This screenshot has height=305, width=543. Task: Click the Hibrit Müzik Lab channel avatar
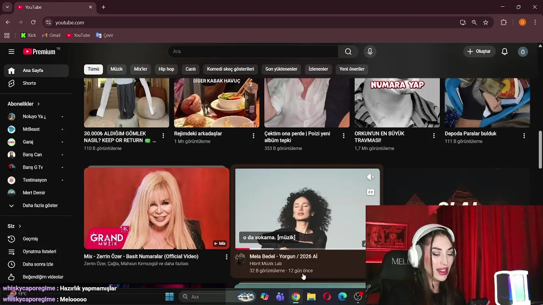pyautogui.click(x=240, y=258)
